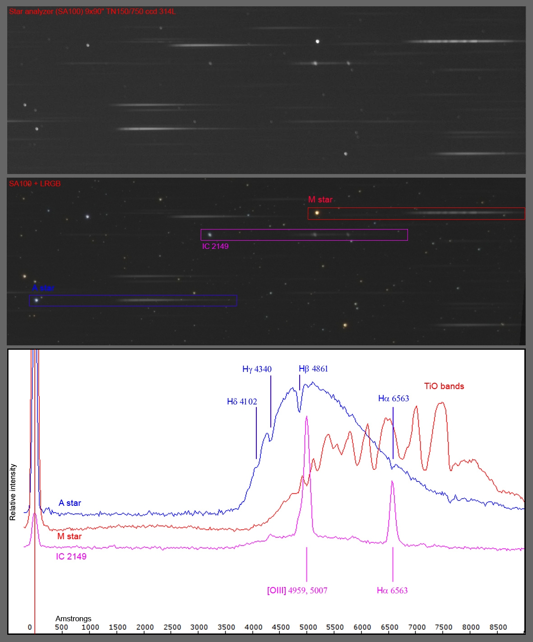Click the 'Hγ 4340' line label
Image resolution: width=533 pixels, height=642 pixels.
(x=257, y=369)
